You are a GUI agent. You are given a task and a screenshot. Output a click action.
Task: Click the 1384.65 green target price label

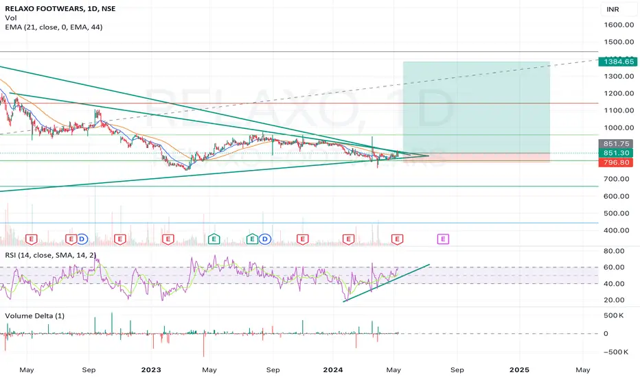click(x=617, y=62)
